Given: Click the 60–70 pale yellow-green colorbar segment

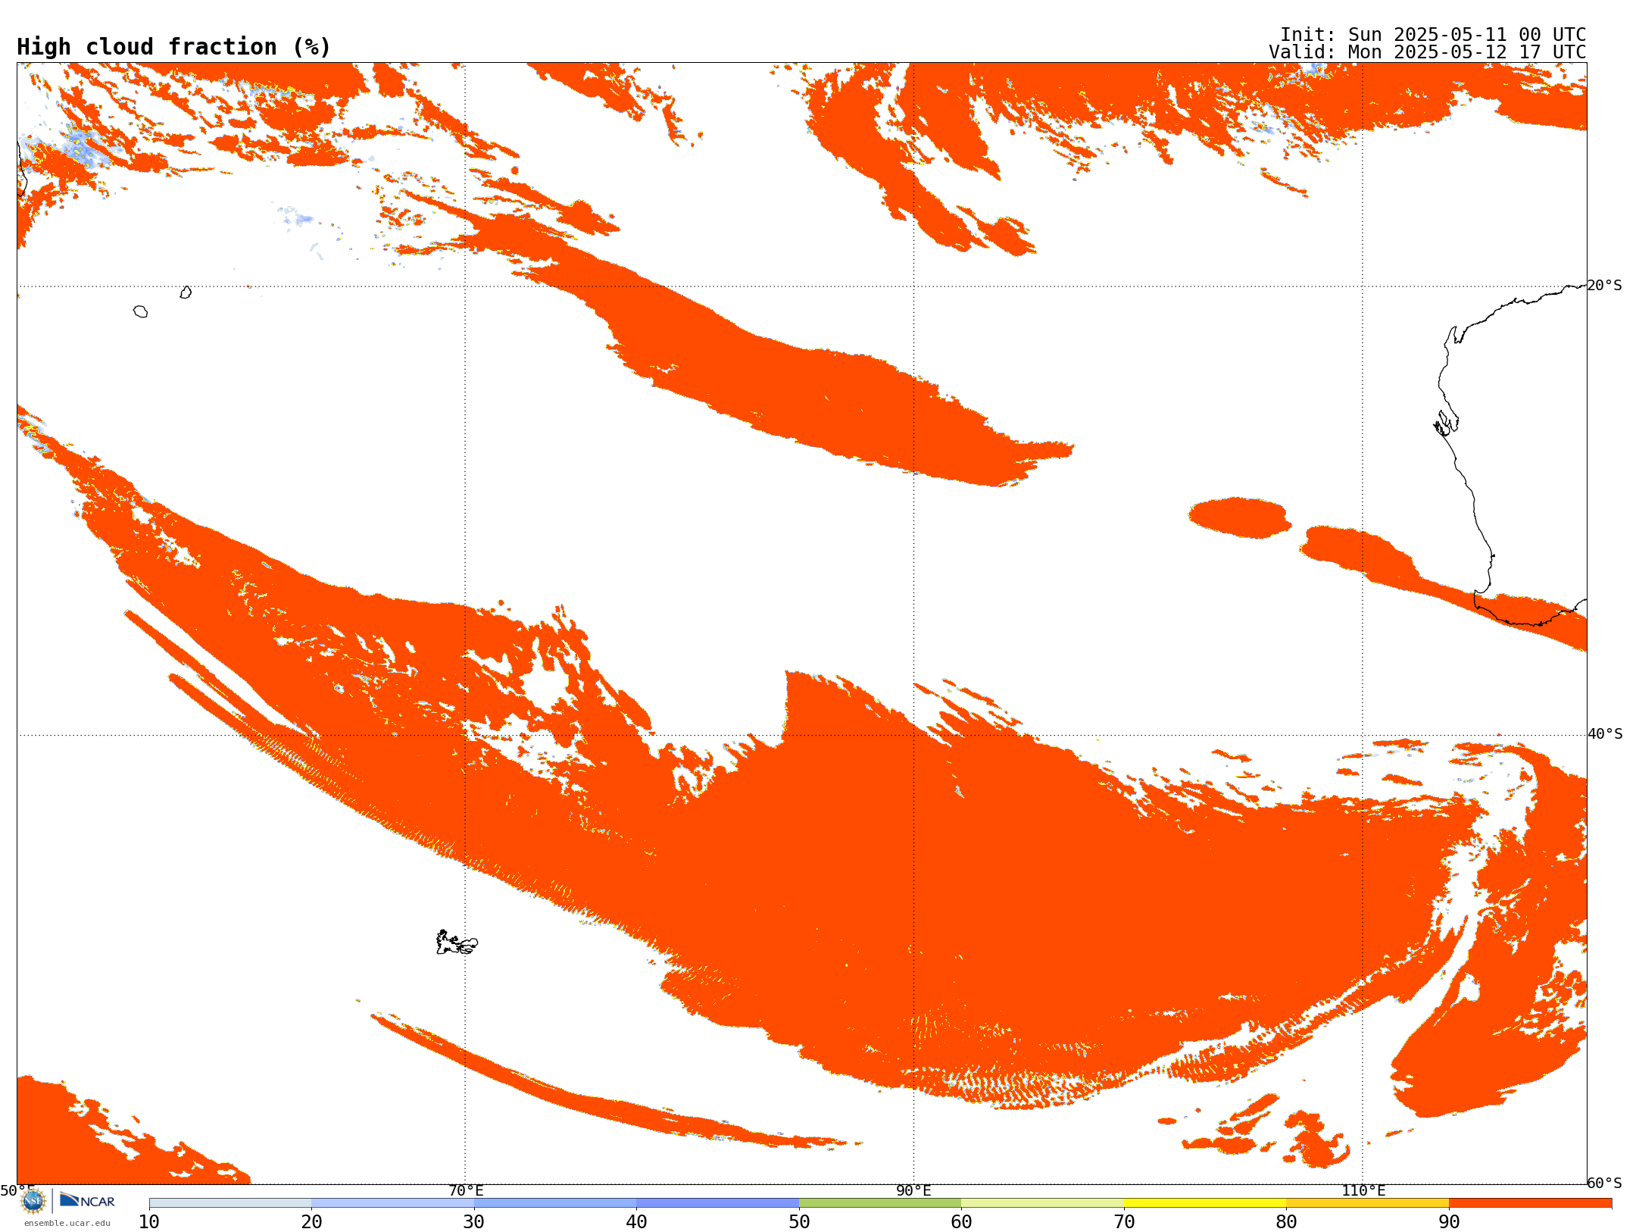Looking at the screenshot, I should (x=1042, y=1203).
